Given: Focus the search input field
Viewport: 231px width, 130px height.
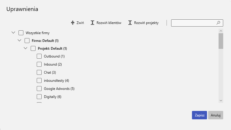Looking at the screenshot, I should click(x=193, y=23).
